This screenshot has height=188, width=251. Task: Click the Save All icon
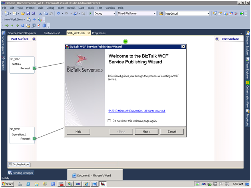34,14
